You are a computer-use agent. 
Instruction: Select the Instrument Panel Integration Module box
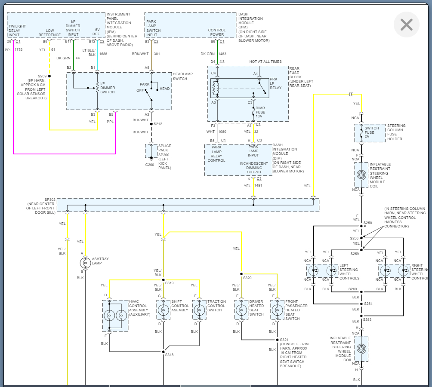56,25
